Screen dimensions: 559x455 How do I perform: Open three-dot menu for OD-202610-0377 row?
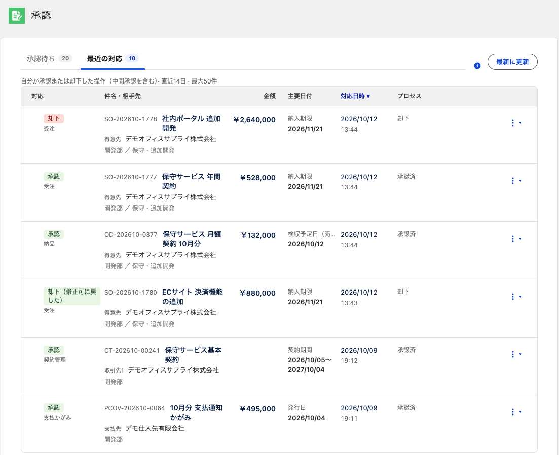513,238
